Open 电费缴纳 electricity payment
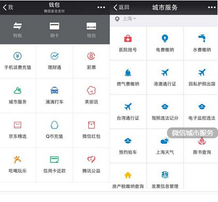The width and height of the screenshot is (218, 202). [x=165, y=43]
